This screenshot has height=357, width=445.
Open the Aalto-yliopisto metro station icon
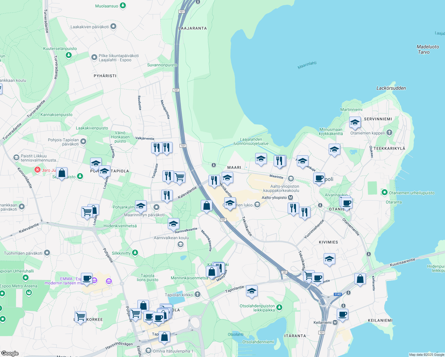tap(291, 198)
